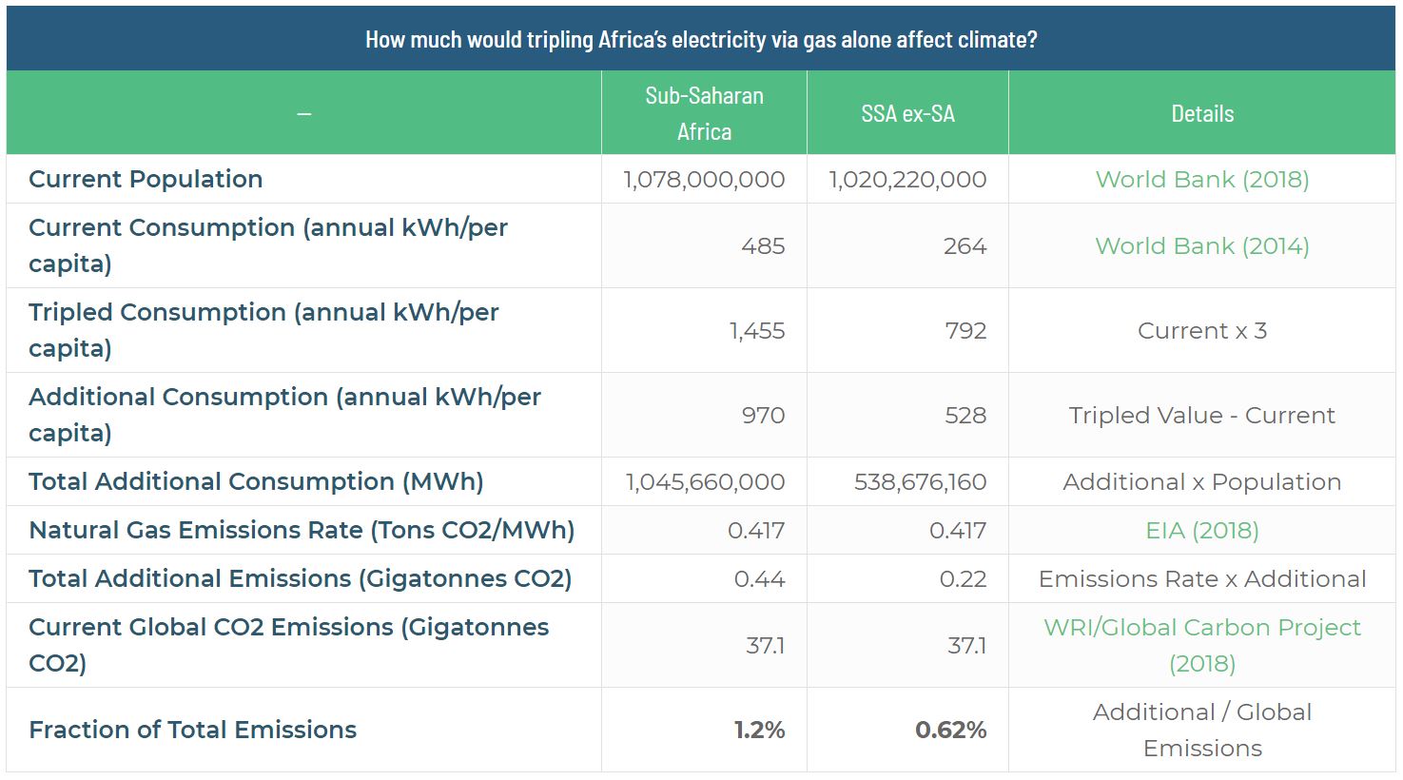Select Natural Gas Emissions Rate row label

point(302,531)
